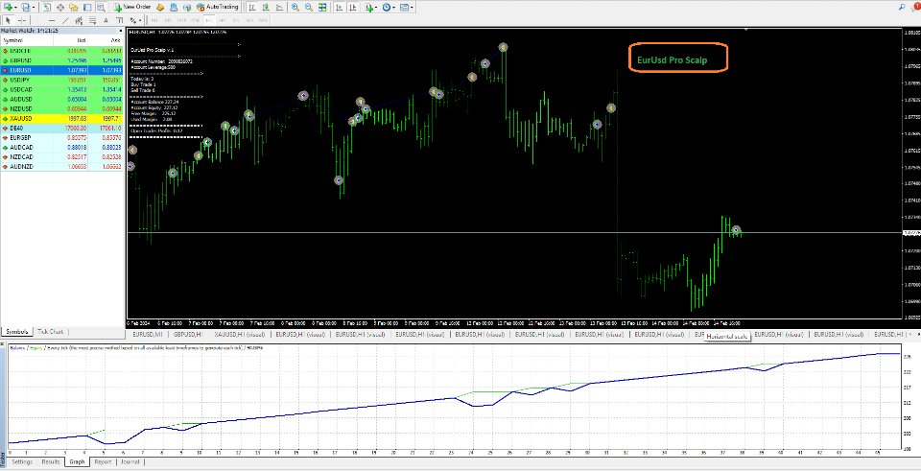This screenshot has height=471, width=921.
Task: Open the Templates icon
Action: [x=405, y=7]
